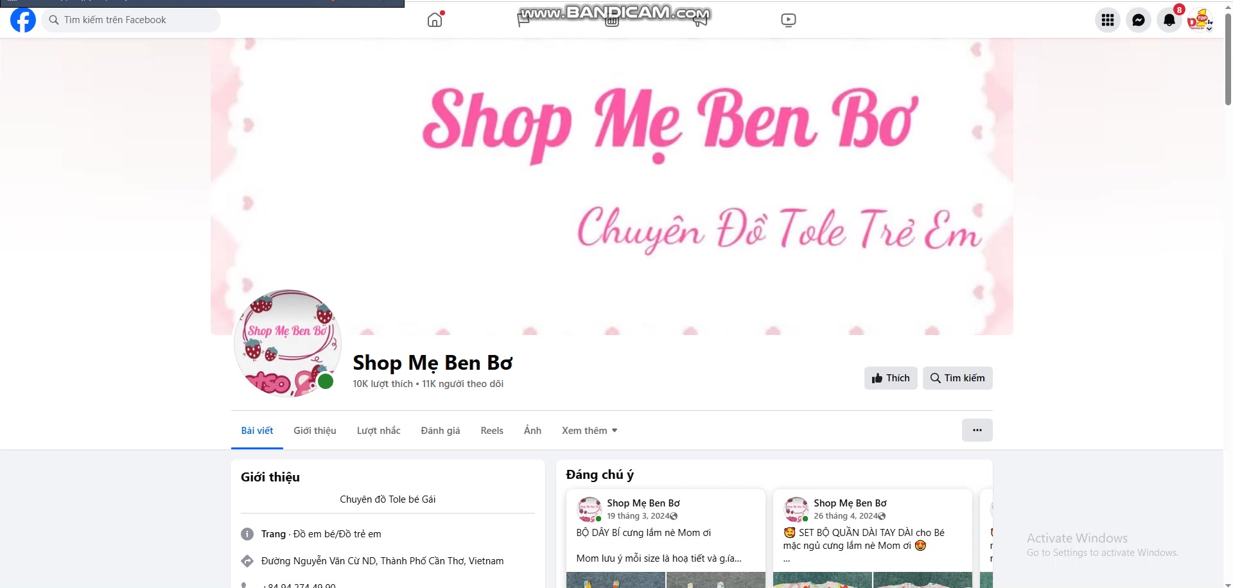Open Messenger chat icon

point(1139,20)
